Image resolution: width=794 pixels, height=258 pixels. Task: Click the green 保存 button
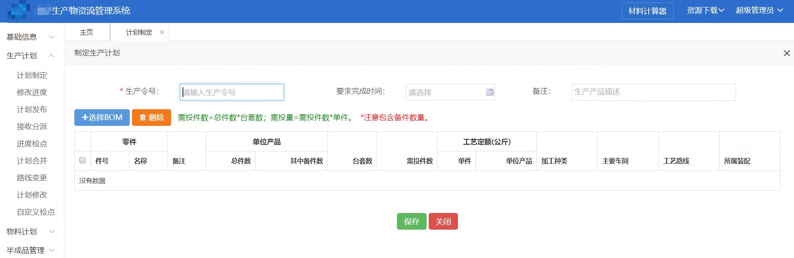point(411,221)
